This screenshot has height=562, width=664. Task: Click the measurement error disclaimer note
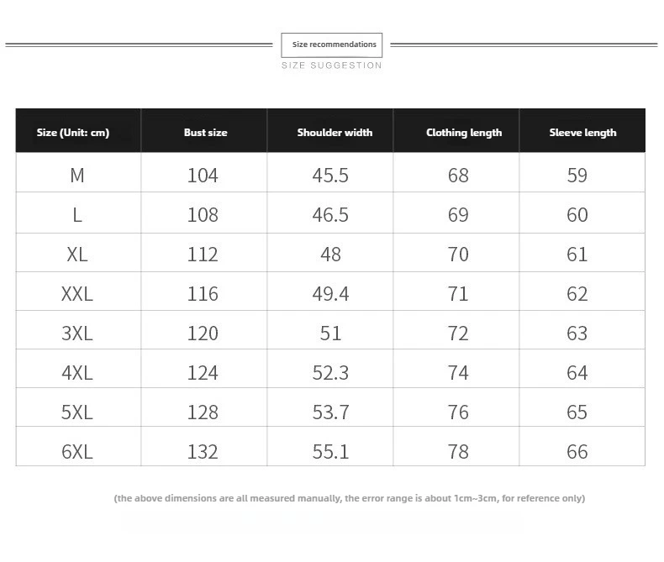[x=350, y=498]
